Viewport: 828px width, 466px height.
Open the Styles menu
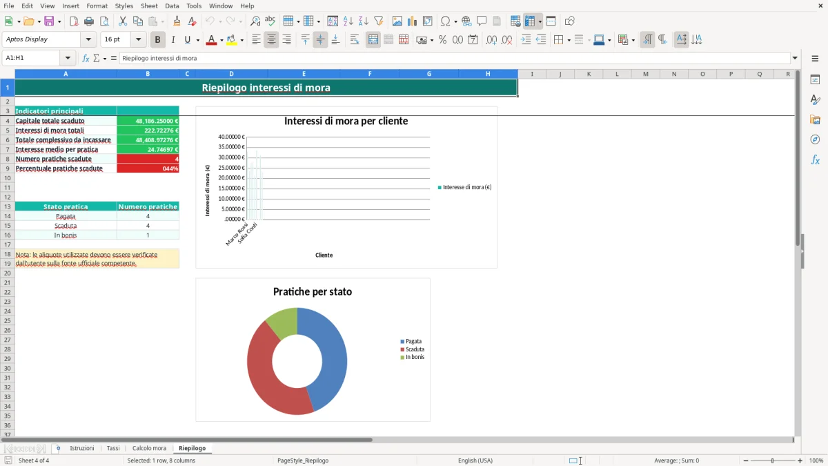point(124,6)
